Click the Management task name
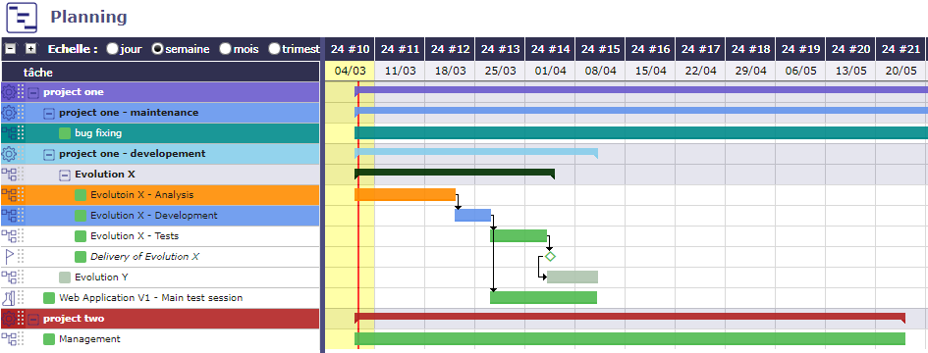Screen dimensions: 928x353 click(89, 339)
